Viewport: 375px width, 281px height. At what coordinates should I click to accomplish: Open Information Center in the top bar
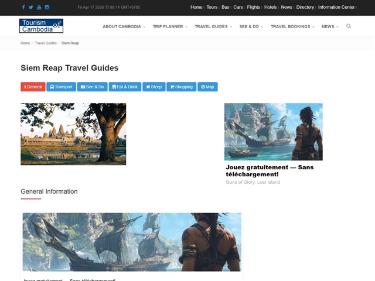coord(336,7)
